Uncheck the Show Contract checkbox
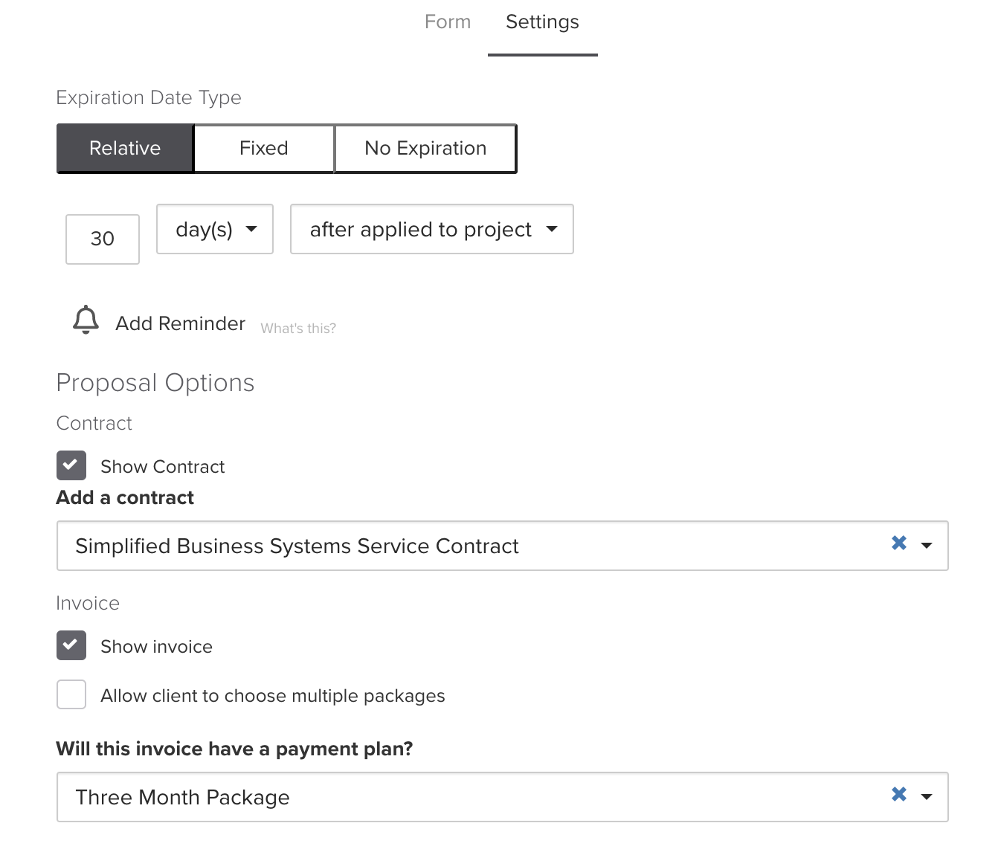 tap(71, 465)
